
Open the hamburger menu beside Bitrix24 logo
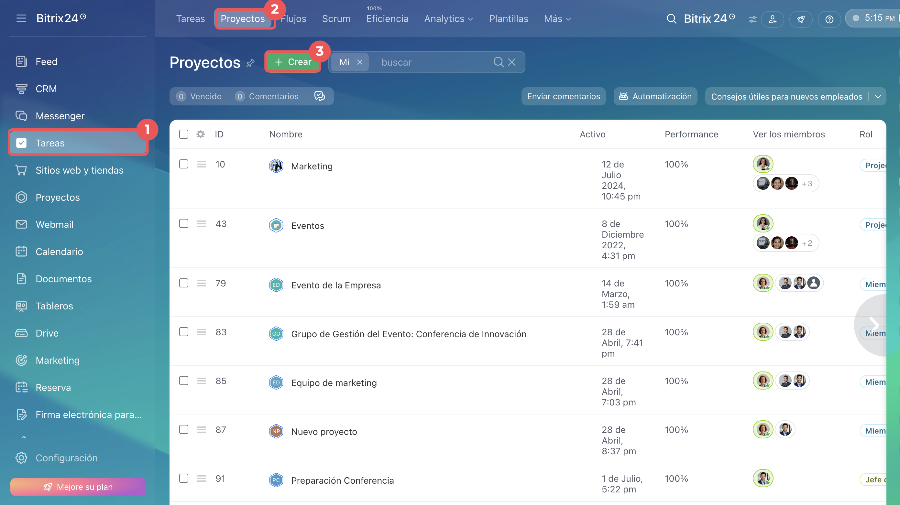[21, 18]
